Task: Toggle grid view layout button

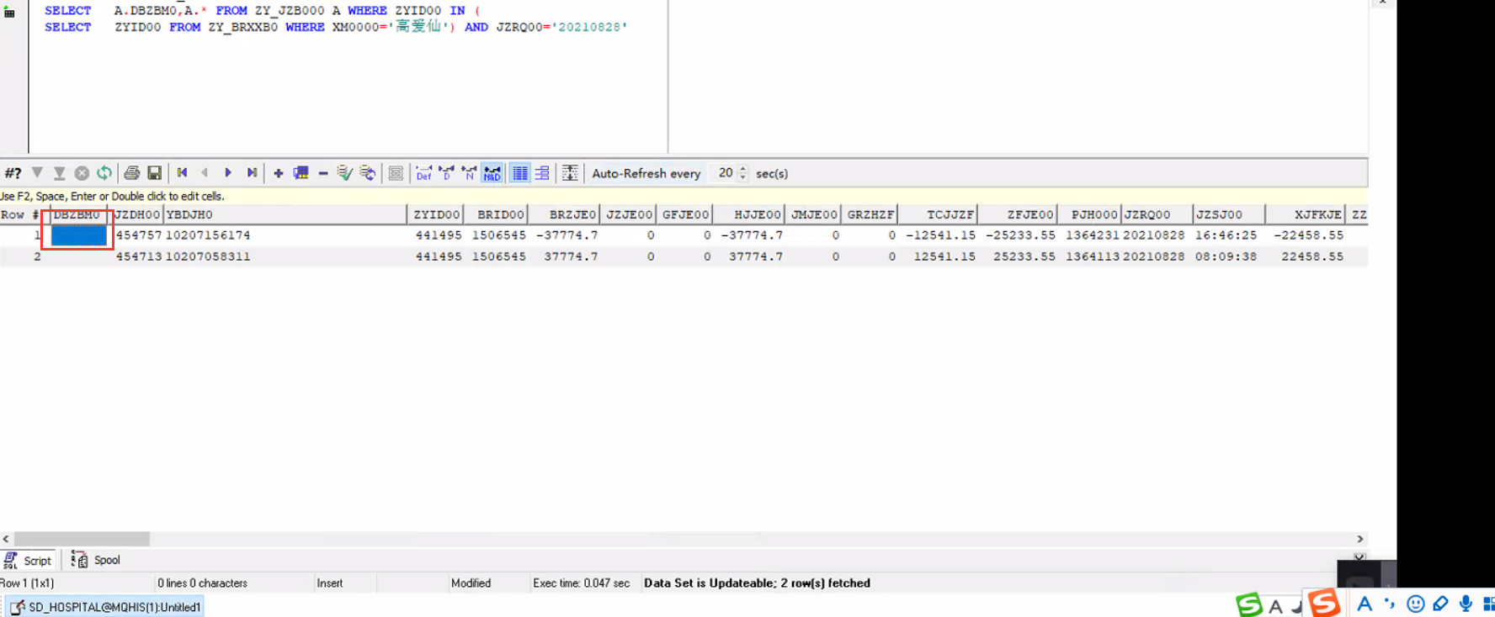Action: [520, 173]
